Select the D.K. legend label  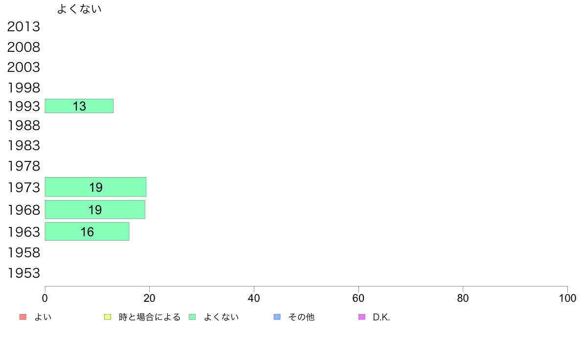[x=381, y=317]
